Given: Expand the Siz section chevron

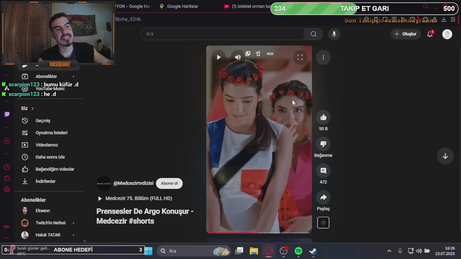Looking at the screenshot, I should [32, 108].
